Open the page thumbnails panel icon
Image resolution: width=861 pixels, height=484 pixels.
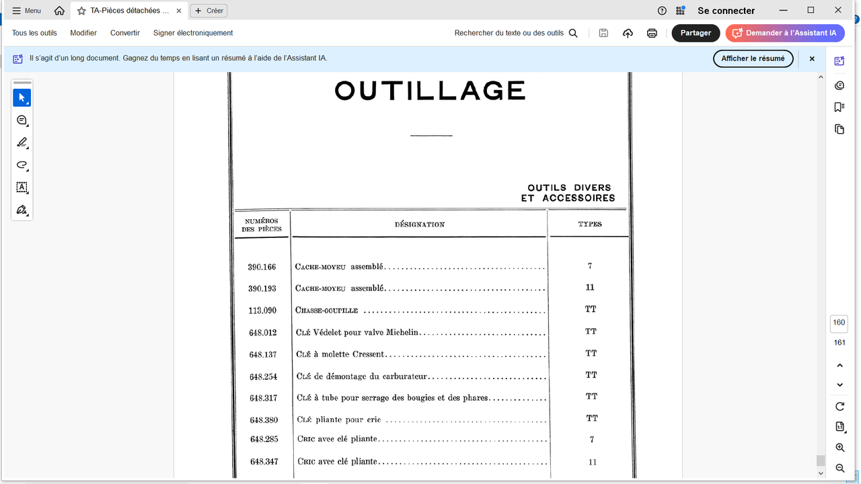point(839,129)
